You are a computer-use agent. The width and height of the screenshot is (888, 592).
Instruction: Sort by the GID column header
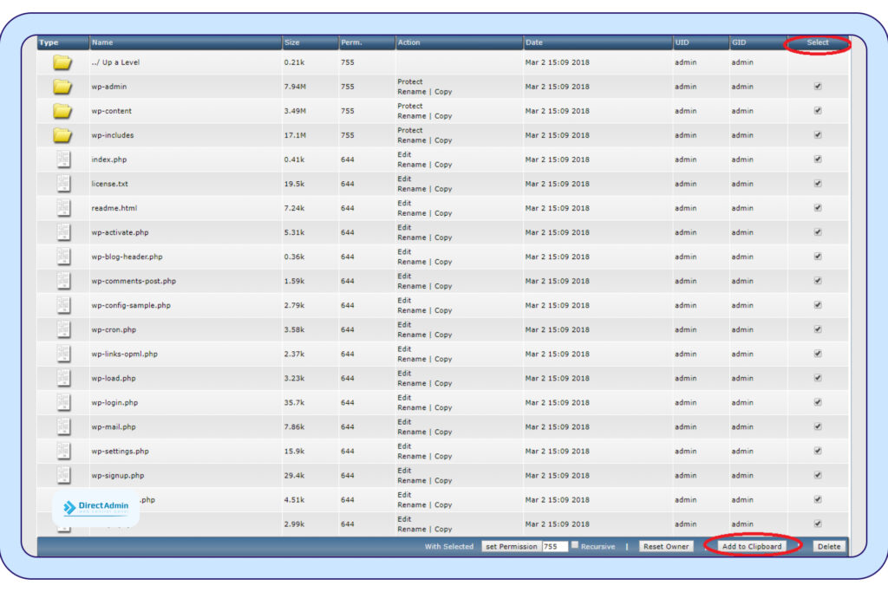739,42
